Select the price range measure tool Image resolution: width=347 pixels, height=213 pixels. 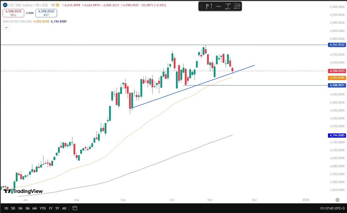[228, 6]
